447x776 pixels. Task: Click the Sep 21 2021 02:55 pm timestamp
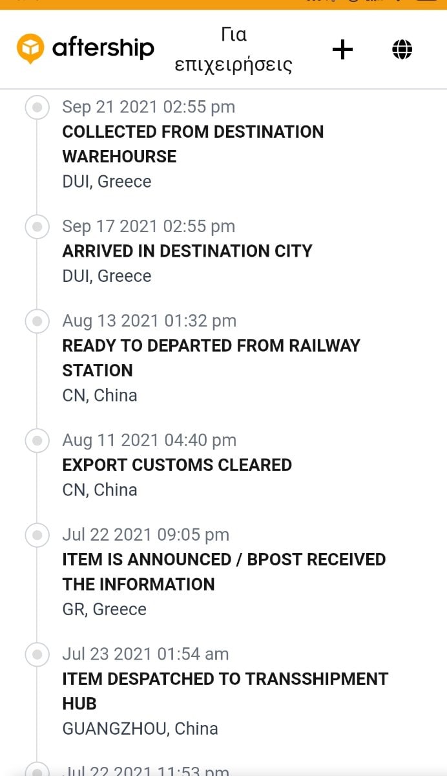pos(149,107)
